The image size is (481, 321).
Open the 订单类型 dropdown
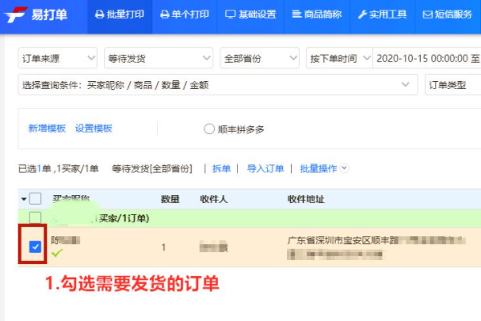coord(453,85)
